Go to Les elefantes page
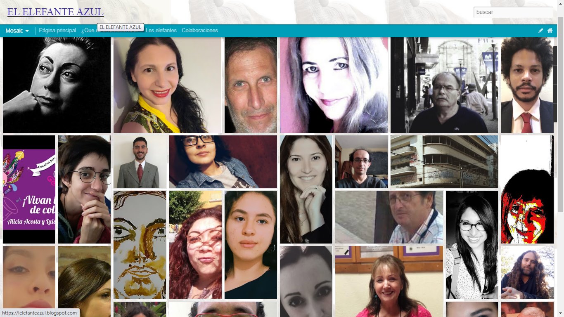Image resolution: width=564 pixels, height=317 pixels. (x=161, y=31)
